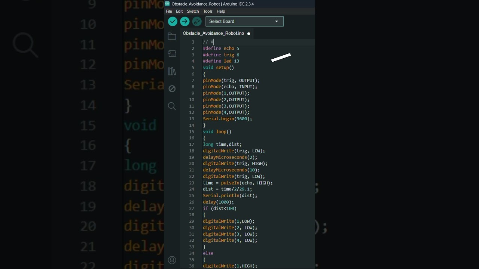Click line number 15 in the gutter

192,132
